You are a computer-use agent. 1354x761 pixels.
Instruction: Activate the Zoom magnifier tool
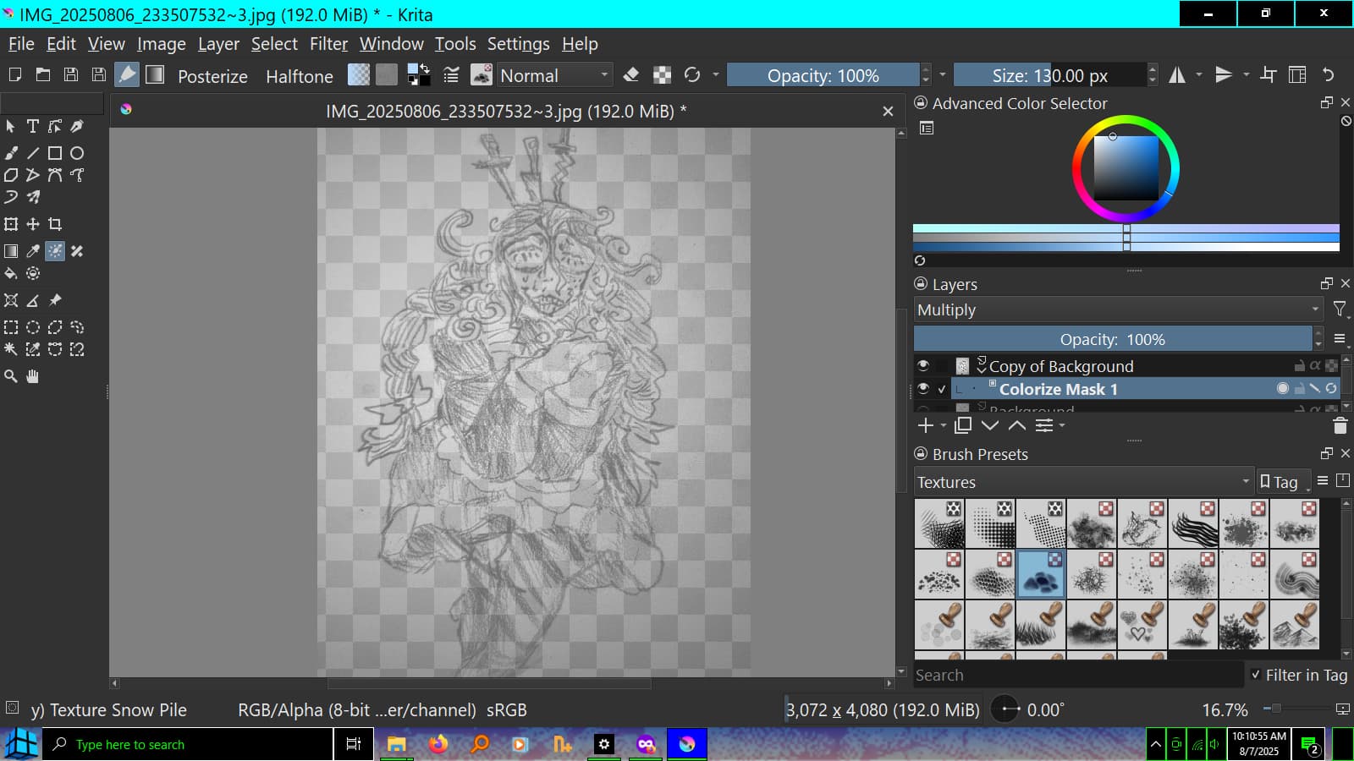point(11,376)
